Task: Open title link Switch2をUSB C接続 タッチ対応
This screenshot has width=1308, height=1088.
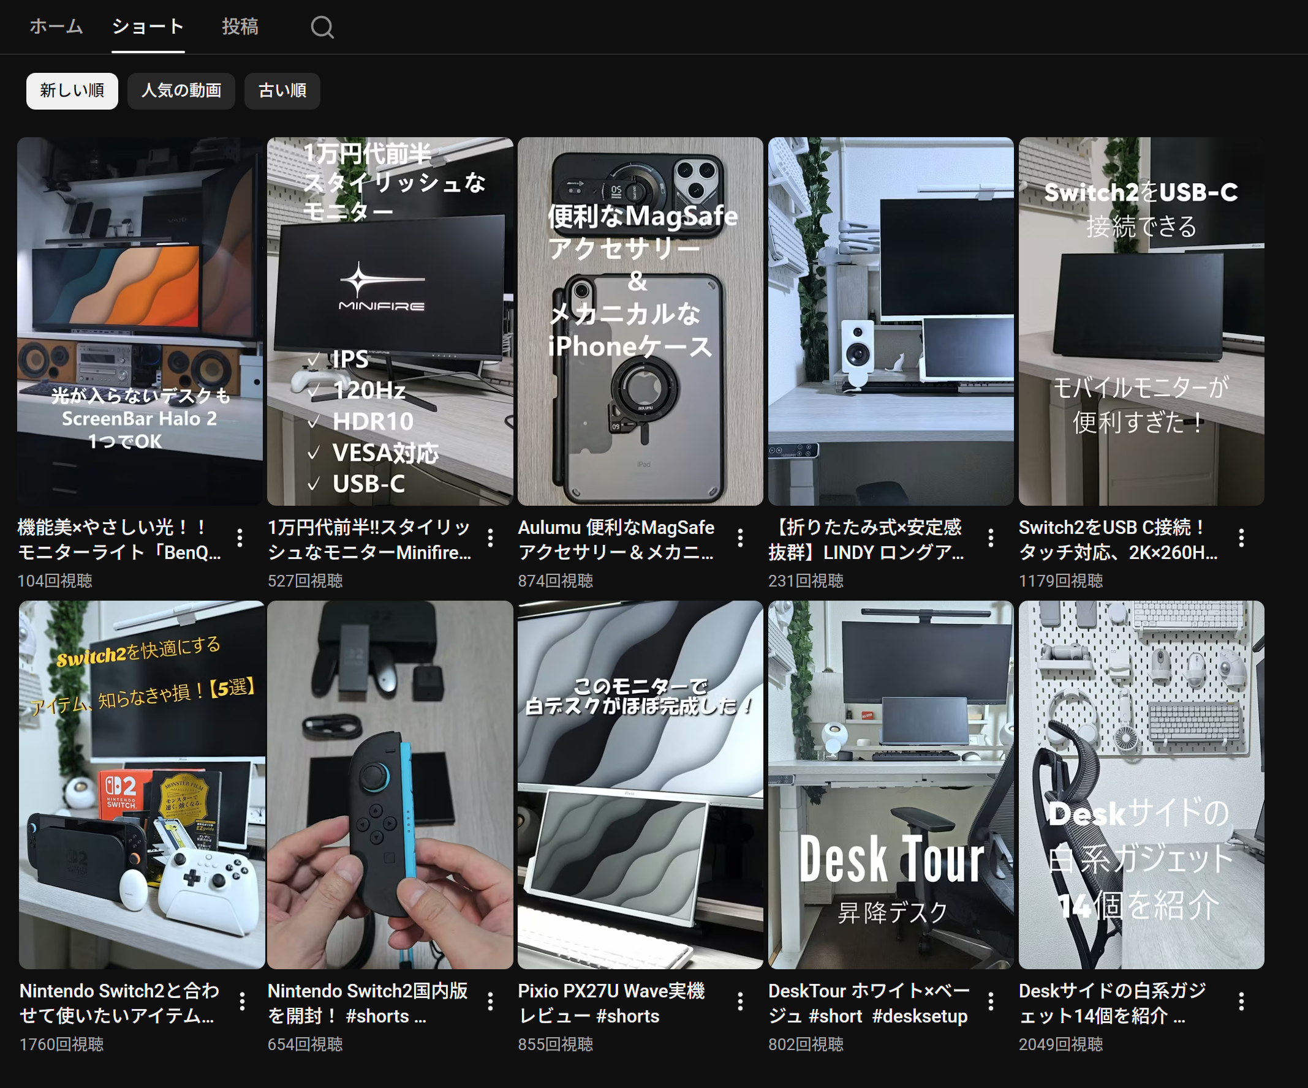Action: 1119,539
